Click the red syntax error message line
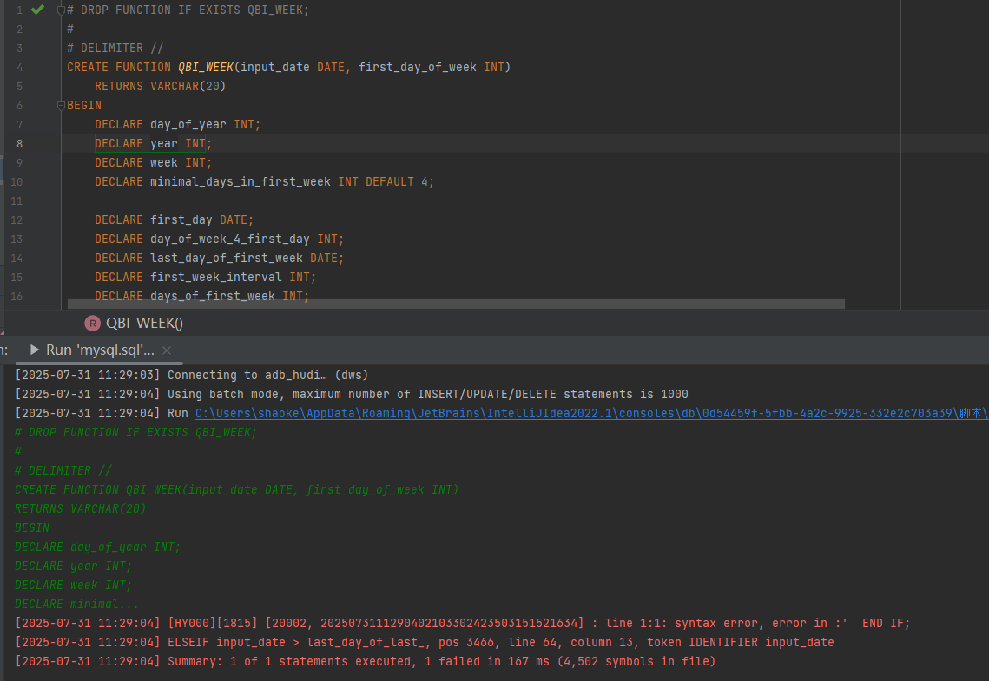 (x=538, y=624)
